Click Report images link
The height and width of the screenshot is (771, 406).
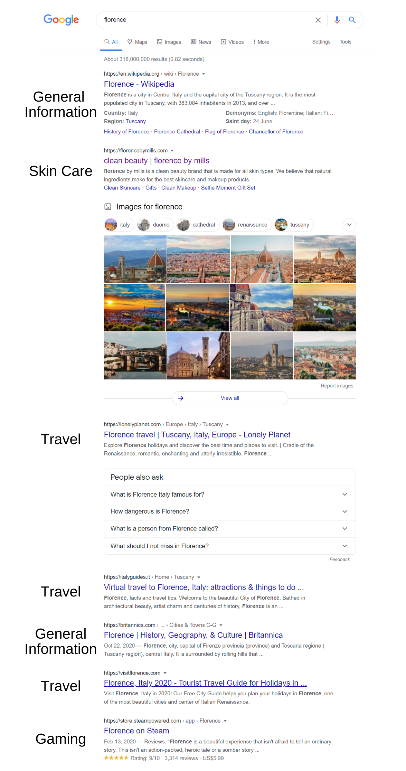click(x=337, y=386)
